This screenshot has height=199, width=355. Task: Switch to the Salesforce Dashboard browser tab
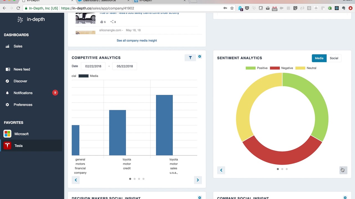(103, 1)
